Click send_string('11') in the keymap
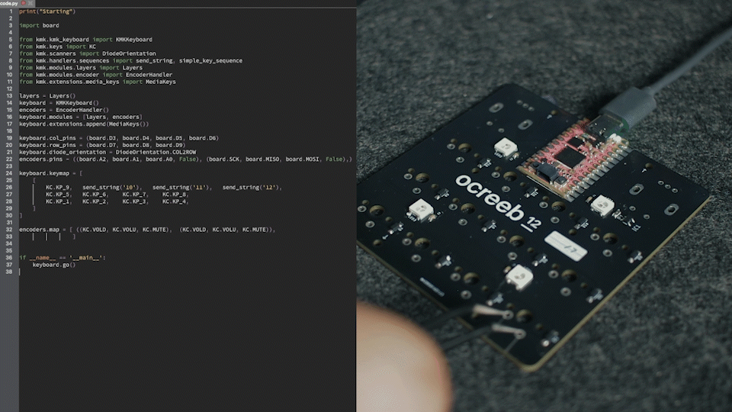This screenshot has width=732, height=412. click(181, 188)
